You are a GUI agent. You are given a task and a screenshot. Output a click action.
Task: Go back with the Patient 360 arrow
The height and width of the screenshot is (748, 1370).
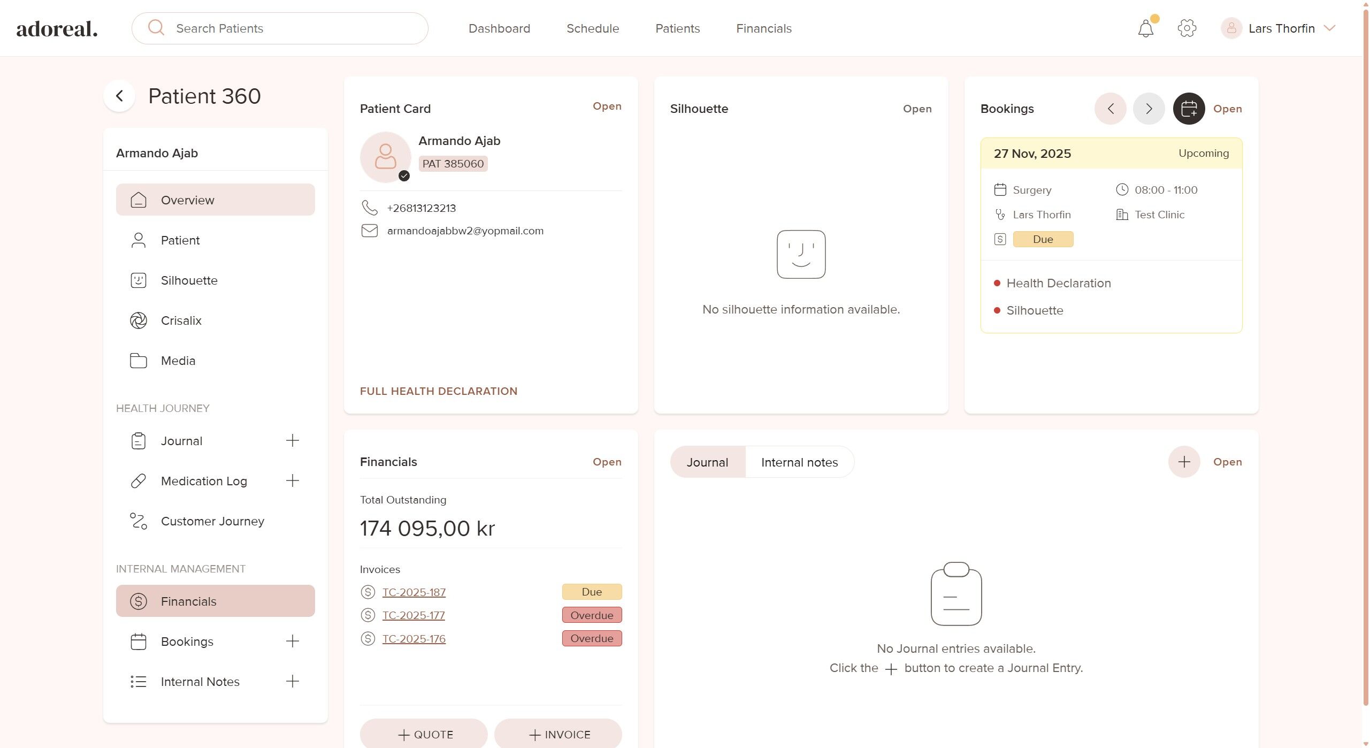pyautogui.click(x=119, y=96)
